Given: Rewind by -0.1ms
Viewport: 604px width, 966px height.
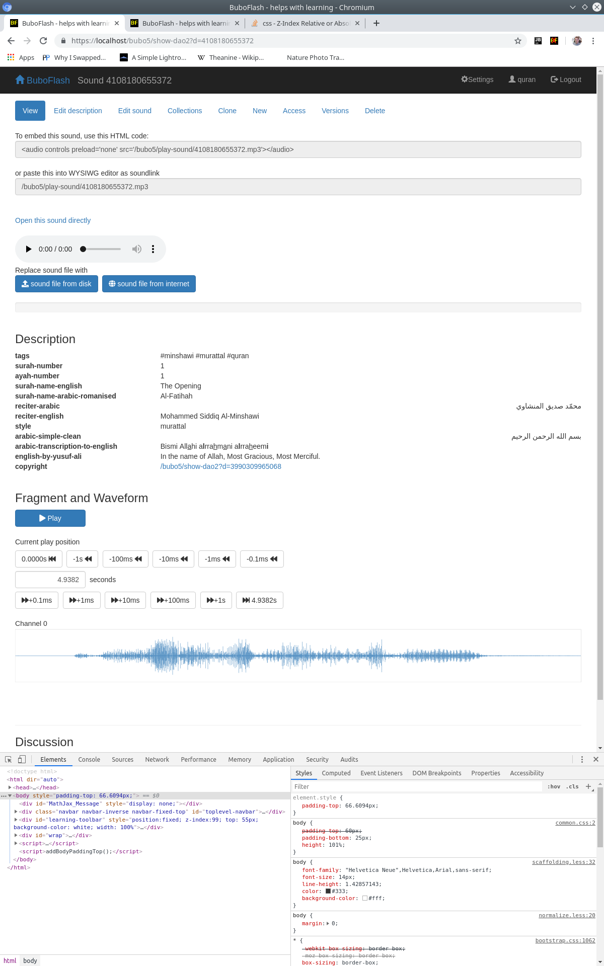Looking at the screenshot, I should coord(262,559).
